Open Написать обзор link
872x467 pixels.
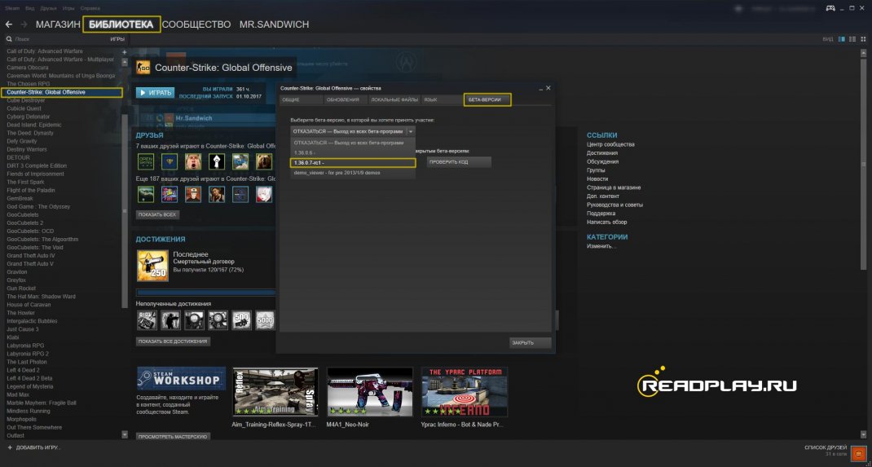[606, 222]
